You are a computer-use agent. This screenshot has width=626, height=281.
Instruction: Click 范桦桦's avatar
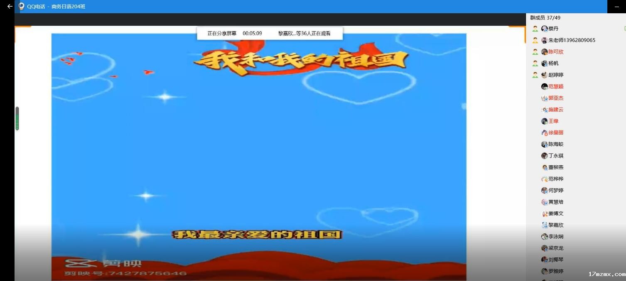[544, 179]
